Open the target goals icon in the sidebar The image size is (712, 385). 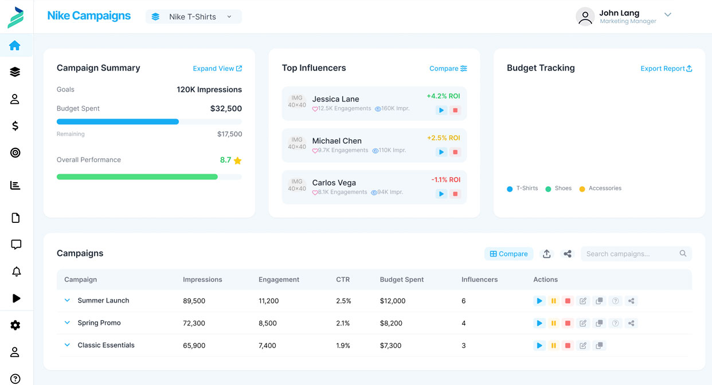point(15,152)
